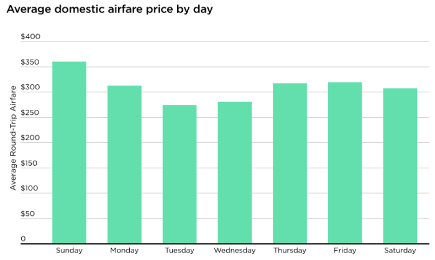
Task: Click the Saturday bar in the chart
Action: point(400,166)
